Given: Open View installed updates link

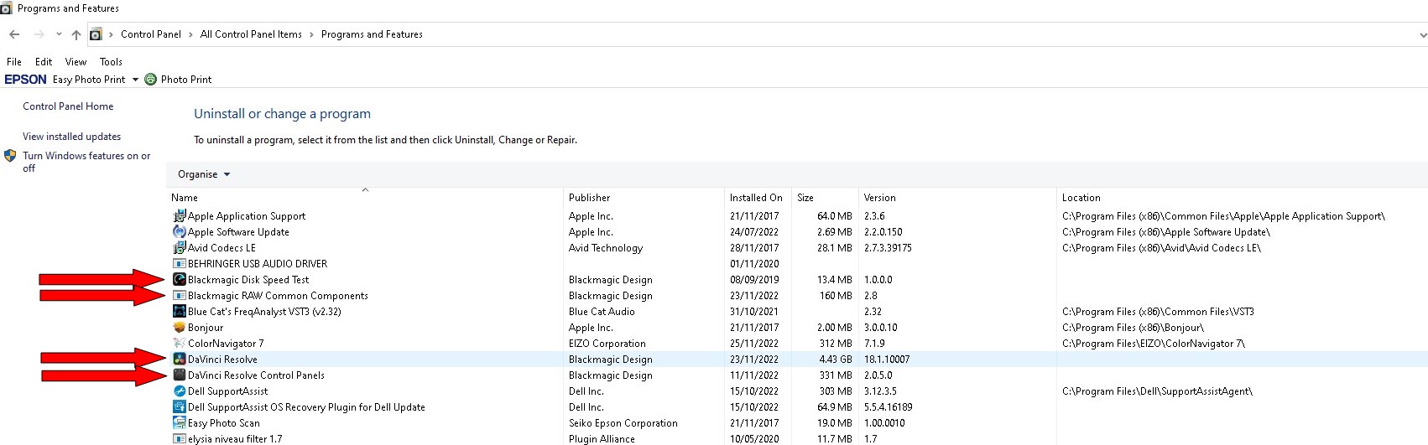Looking at the screenshot, I should [x=71, y=137].
